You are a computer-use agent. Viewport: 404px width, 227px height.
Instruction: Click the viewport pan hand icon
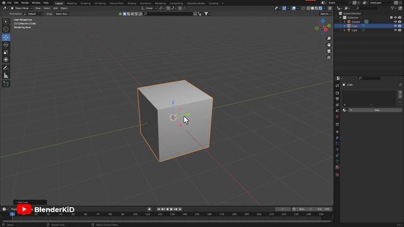pyautogui.click(x=329, y=45)
